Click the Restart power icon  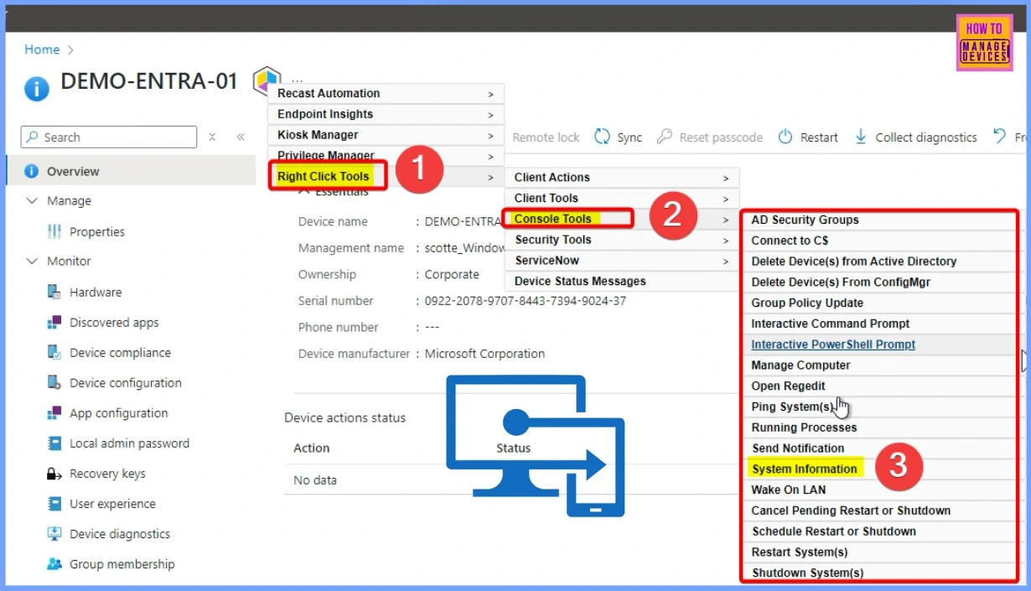point(785,137)
